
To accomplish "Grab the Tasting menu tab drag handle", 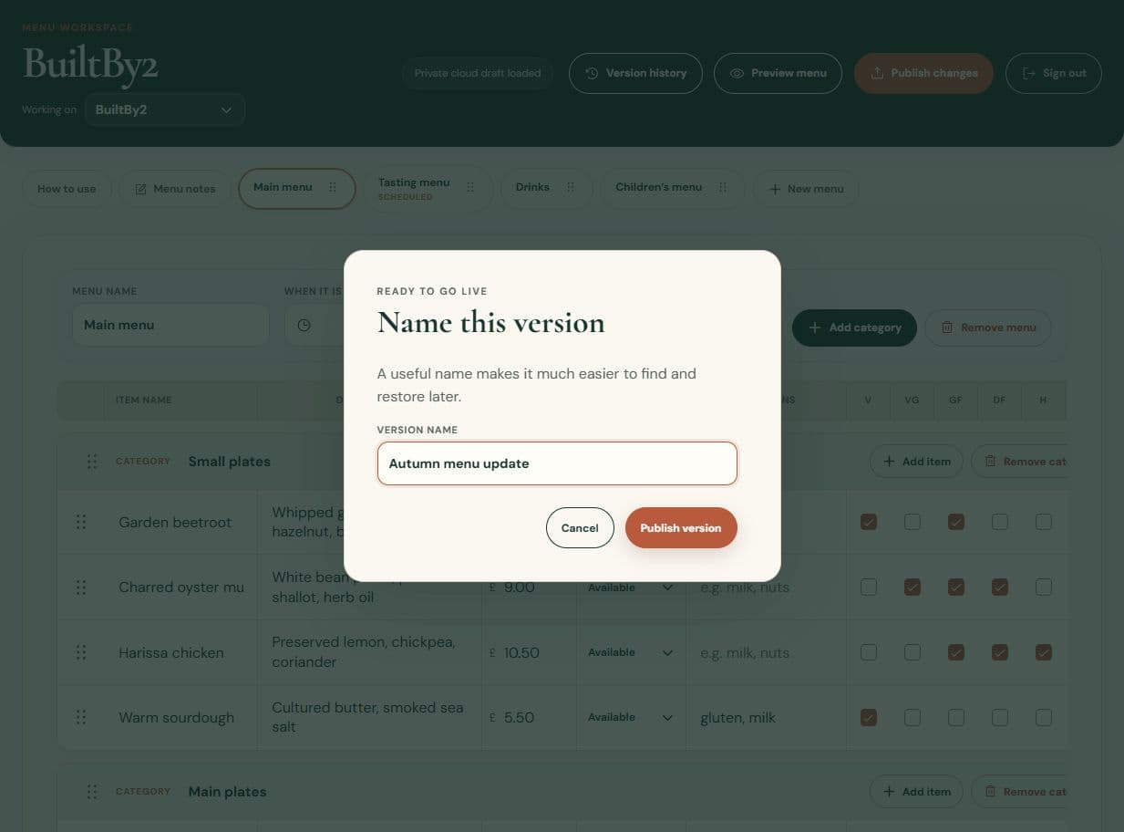I will click(470, 187).
